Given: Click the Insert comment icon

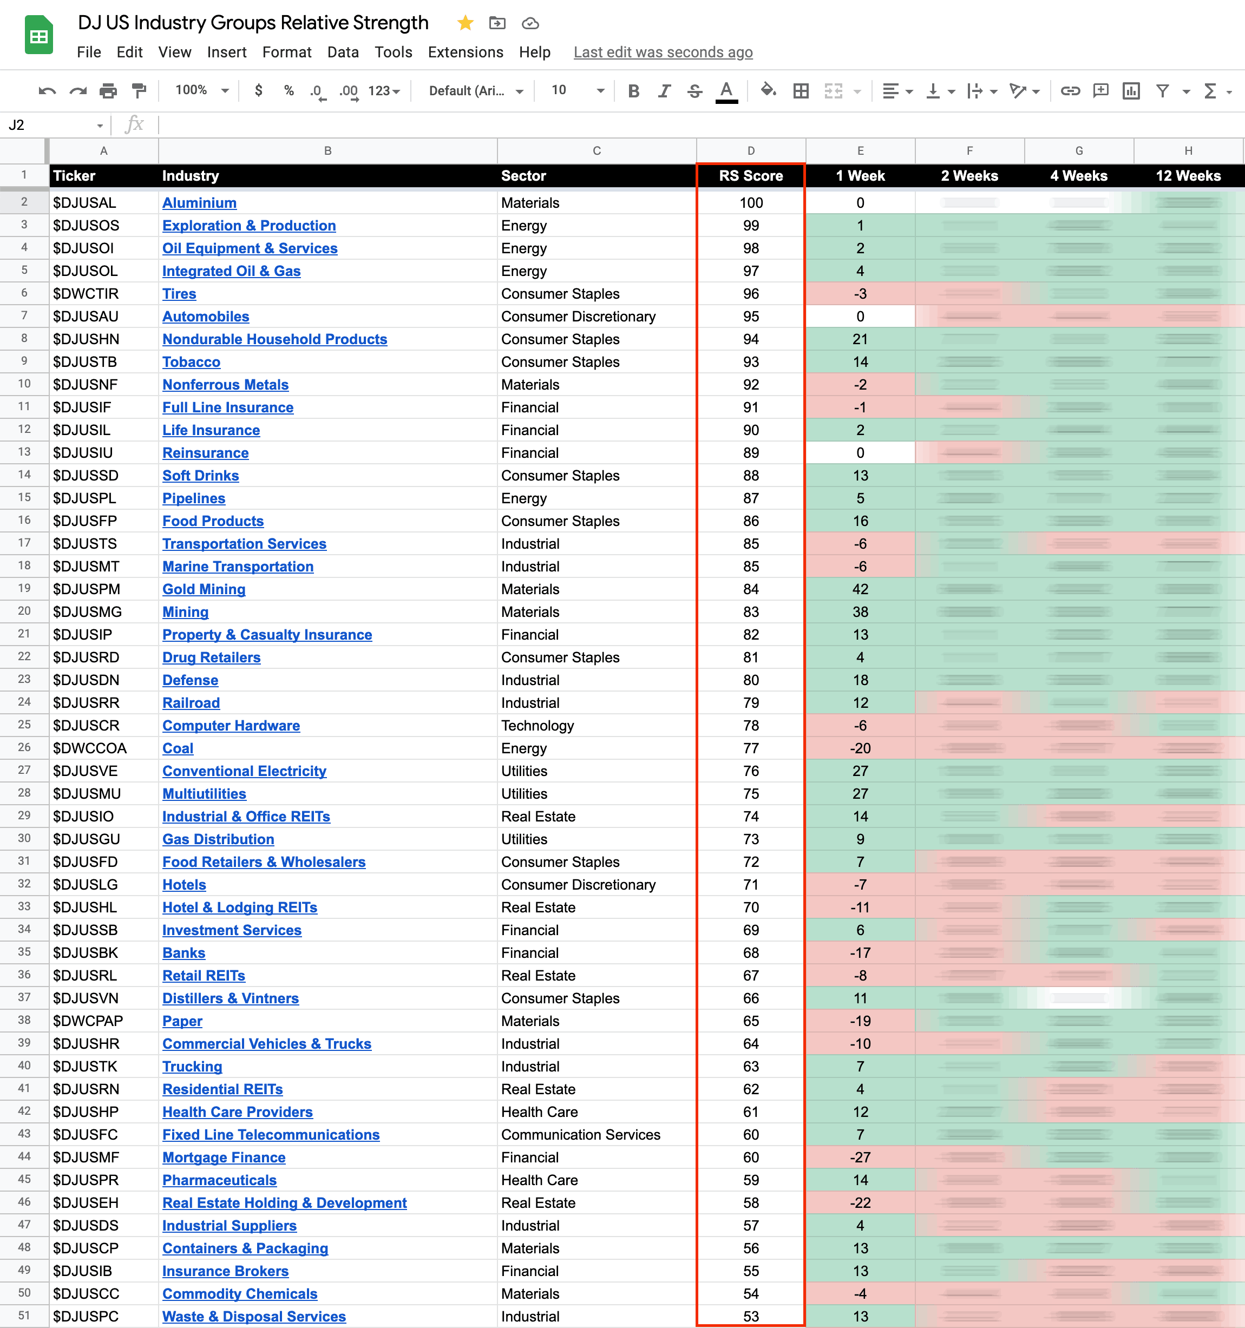Looking at the screenshot, I should [x=1100, y=91].
